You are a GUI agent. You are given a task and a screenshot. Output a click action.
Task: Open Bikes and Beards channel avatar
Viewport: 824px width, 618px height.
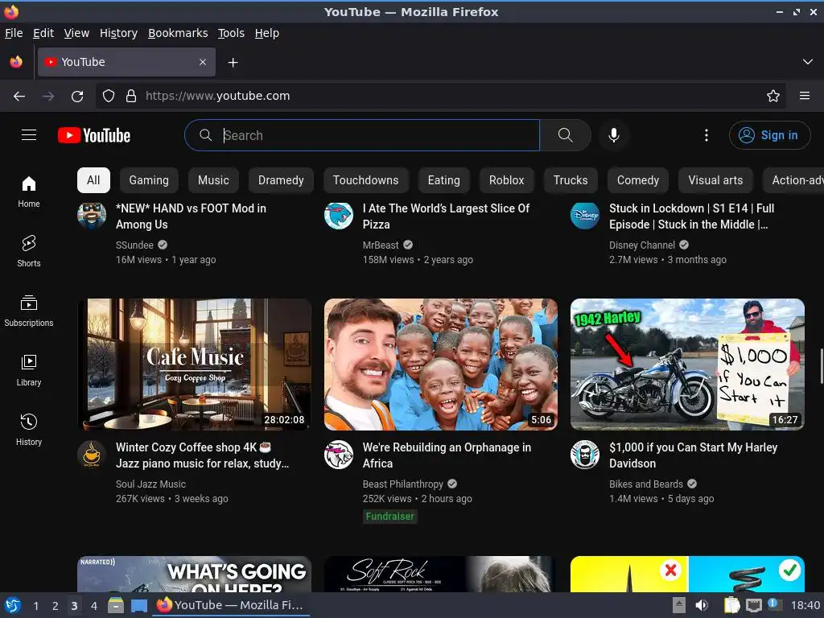585,455
